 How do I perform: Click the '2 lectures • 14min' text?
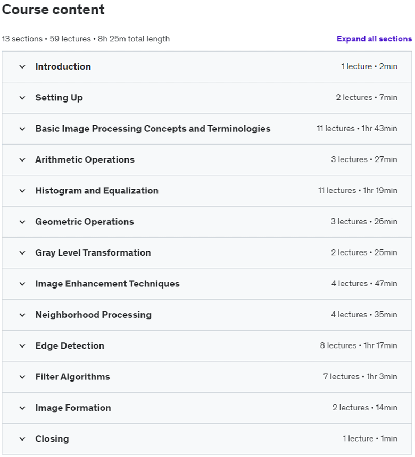[x=365, y=408]
